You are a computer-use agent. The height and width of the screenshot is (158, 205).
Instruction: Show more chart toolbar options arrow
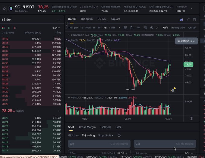(157, 28)
